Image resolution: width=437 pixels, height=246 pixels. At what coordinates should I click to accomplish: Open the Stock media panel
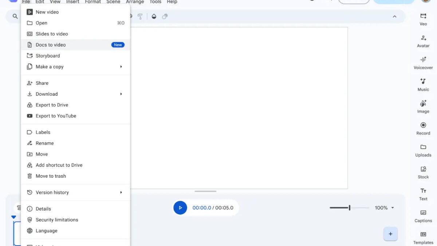423,172
